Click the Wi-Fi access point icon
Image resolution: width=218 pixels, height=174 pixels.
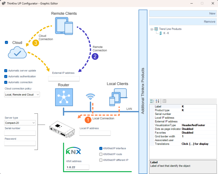click(x=90, y=97)
